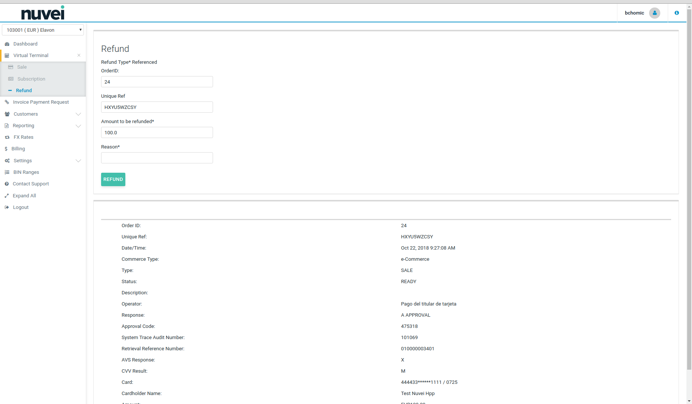The image size is (692, 404).
Task: Click the BIN Ranges list icon
Action: click(x=7, y=172)
